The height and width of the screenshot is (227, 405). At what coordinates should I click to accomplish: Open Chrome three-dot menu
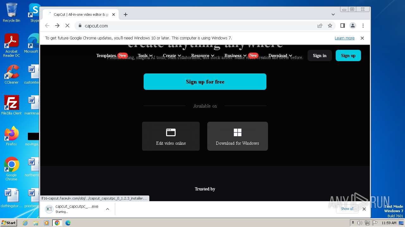click(x=363, y=26)
